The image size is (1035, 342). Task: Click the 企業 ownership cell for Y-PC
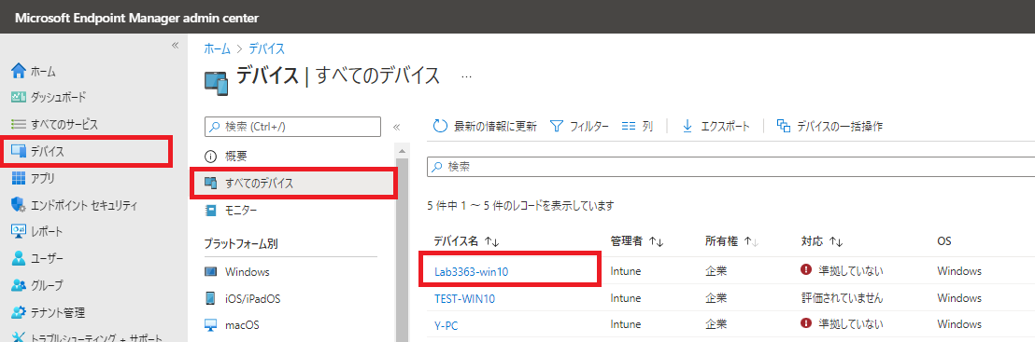716,324
